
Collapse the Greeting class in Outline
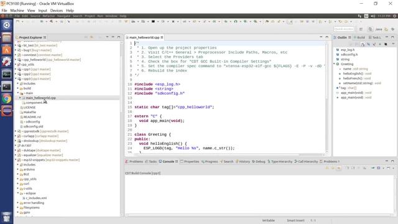pos(335,64)
